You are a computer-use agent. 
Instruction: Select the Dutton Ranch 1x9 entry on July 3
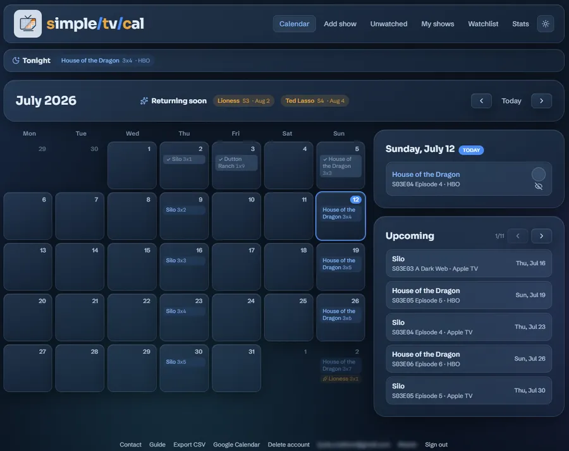pyautogui.click(x=236, y=162)
